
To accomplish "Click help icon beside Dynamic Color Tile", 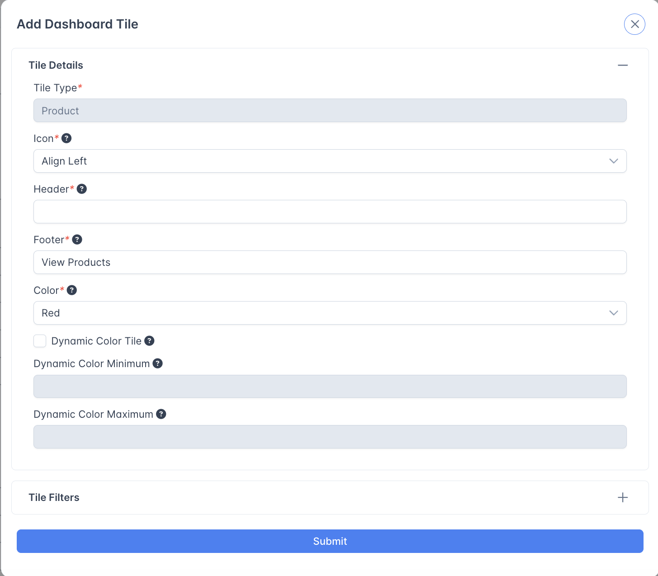I will pyautogui.click(x=150, y=341).
